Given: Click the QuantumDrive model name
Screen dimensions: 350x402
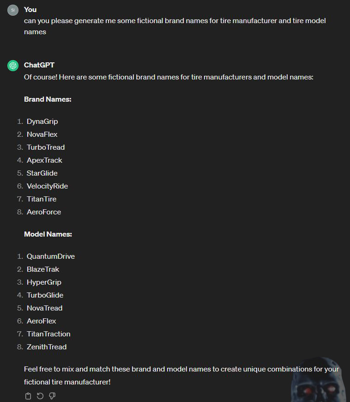Looking at the screenshot, I should [x=51, y=256].
